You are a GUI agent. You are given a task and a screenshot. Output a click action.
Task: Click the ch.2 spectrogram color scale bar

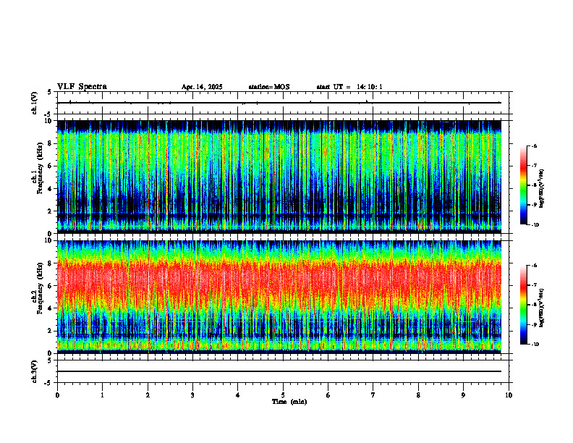click(x=524, y=305)
